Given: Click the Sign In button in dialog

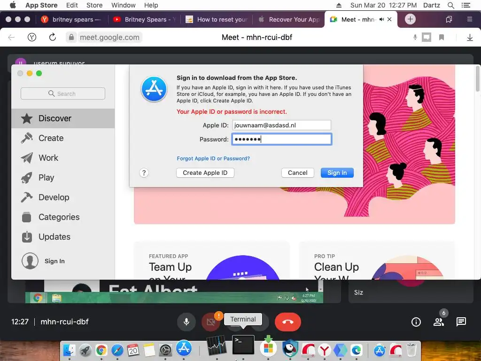Looking at the screenshot, I should (x=337, y=173).
